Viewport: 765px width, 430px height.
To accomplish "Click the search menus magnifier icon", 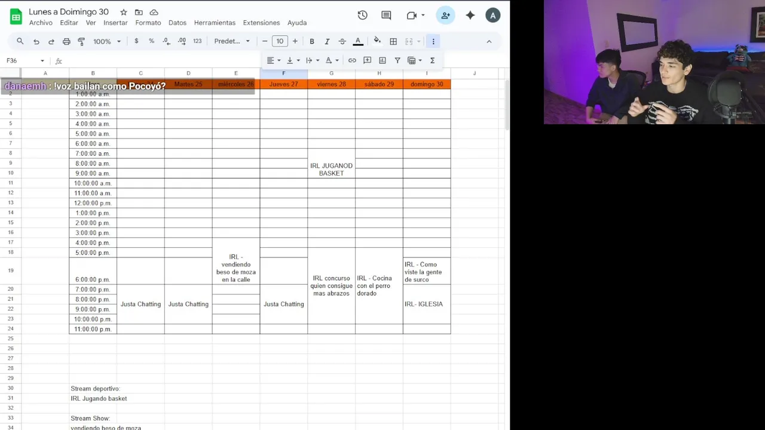I will [20, 41].
